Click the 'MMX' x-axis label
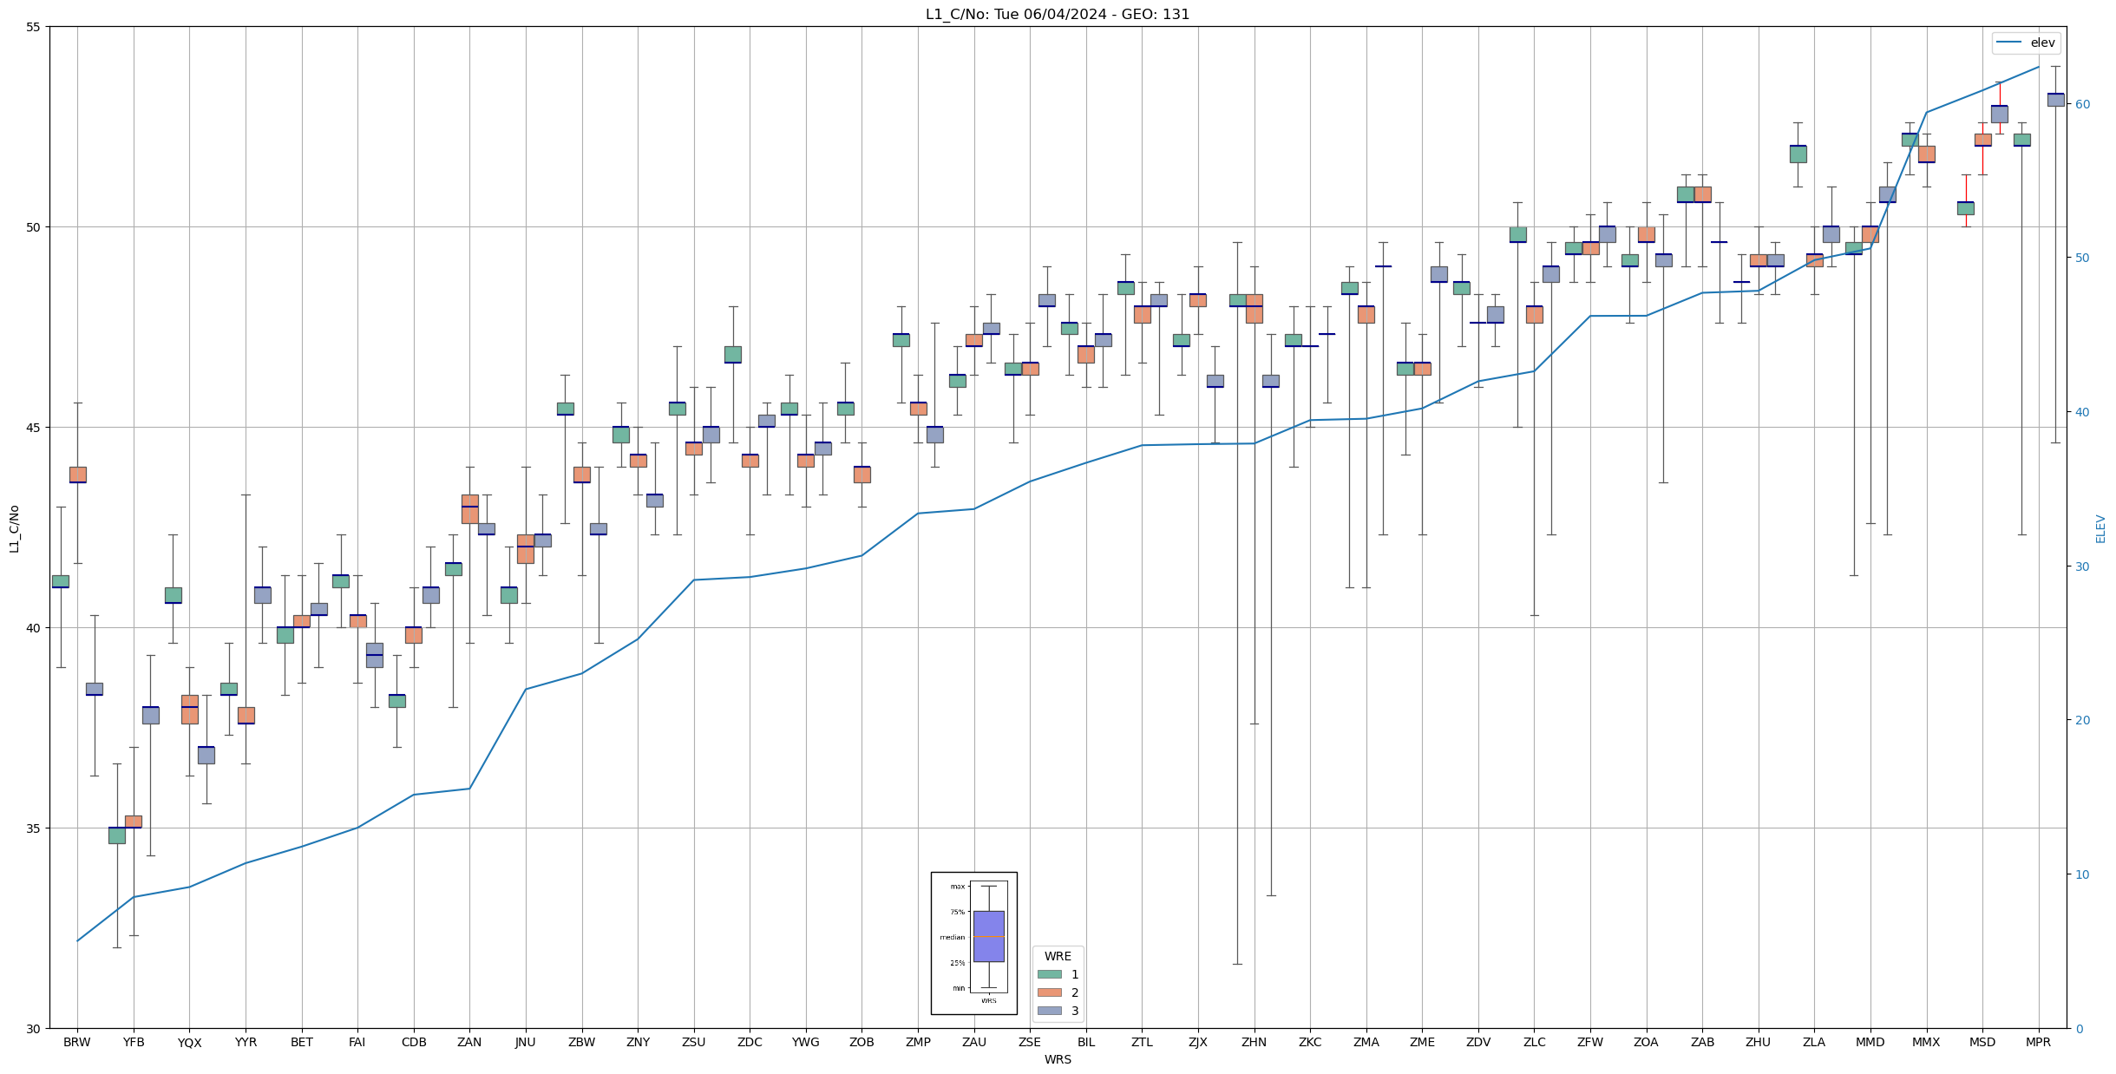Image resolution: width=2116 pixels, height=1074 pixels. [x=1926, y=1042]
